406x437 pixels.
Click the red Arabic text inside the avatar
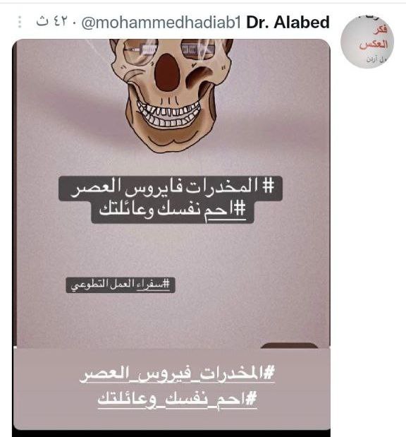pyautogui.click(x=374, y=37)
